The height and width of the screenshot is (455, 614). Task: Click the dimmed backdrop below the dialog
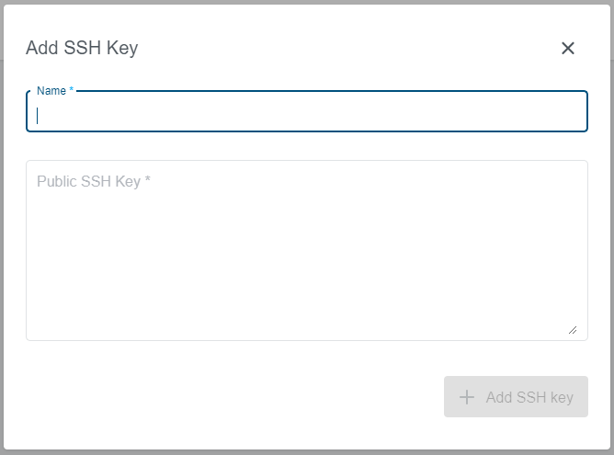tap(307, 452)
